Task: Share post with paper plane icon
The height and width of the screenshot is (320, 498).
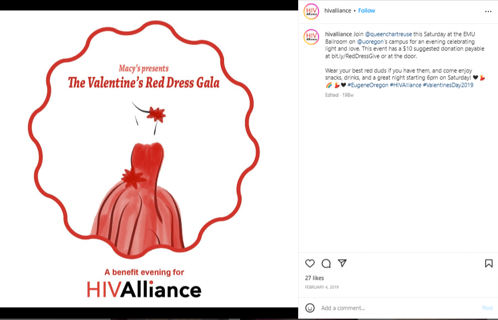Action: point(342,263)
